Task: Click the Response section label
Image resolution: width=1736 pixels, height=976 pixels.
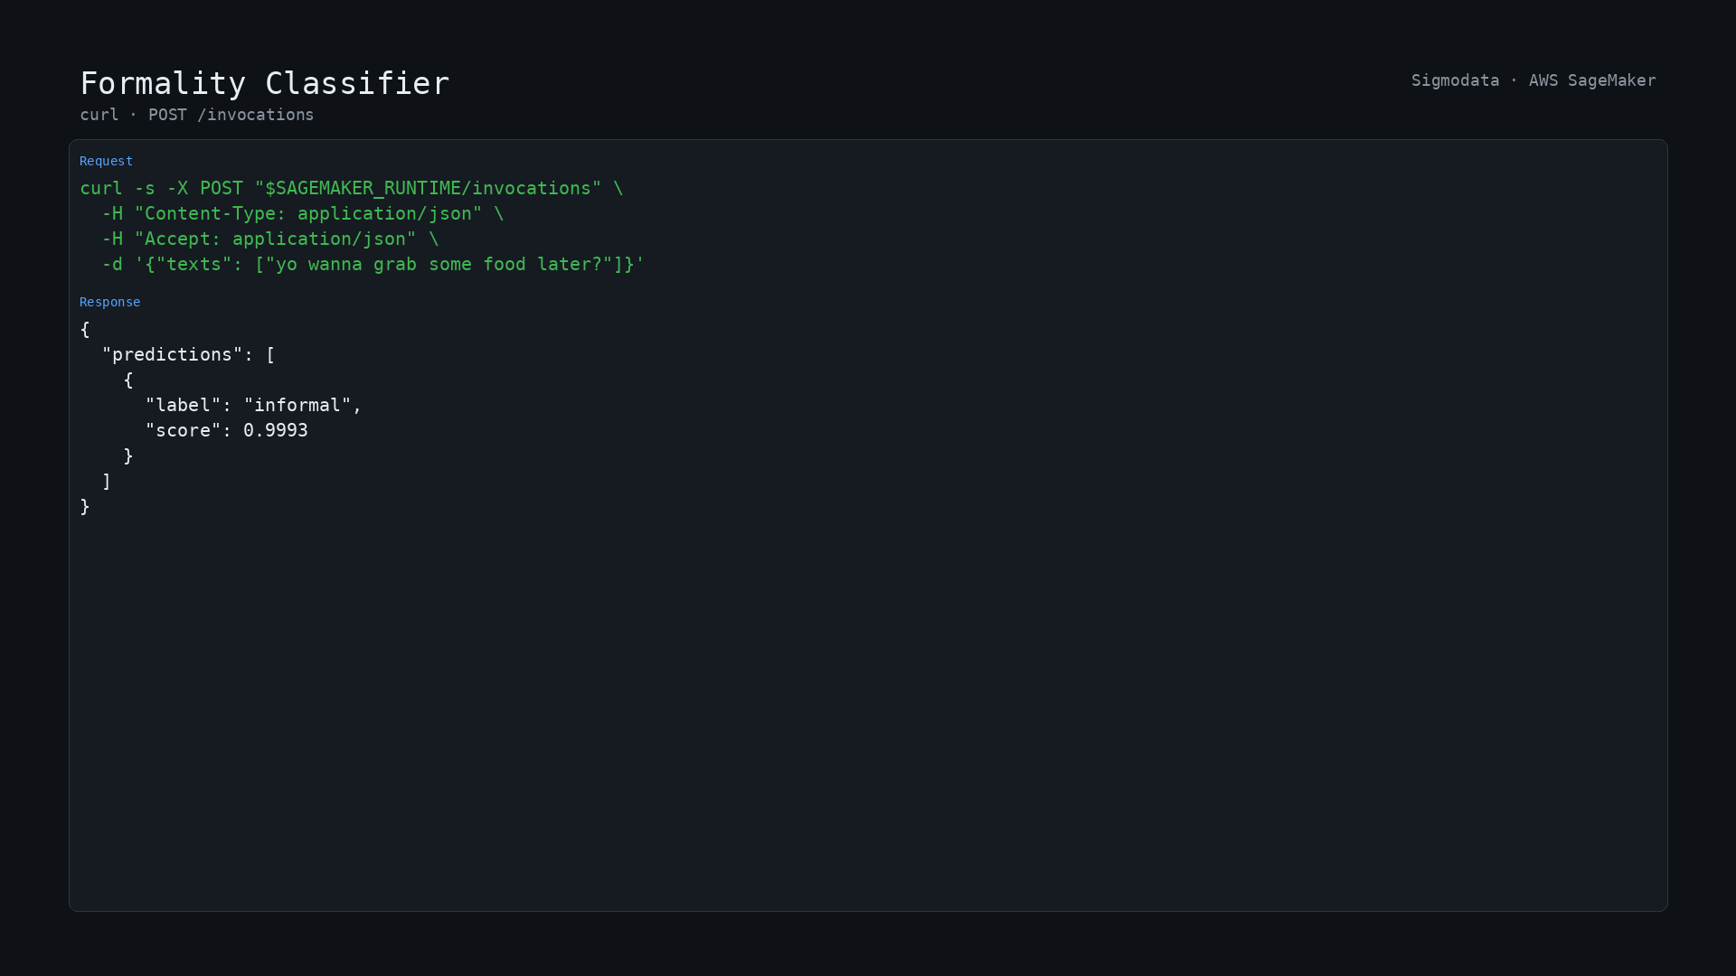Action: (x=109, y=302)
